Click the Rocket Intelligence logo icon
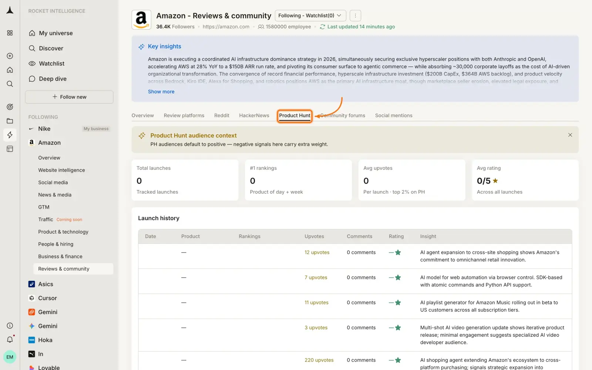Viewport: 592px width, 370px height. (x=10, y=10)
